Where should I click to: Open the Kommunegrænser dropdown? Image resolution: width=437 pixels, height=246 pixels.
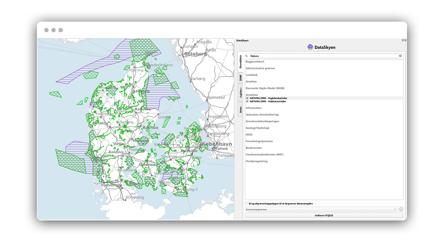[x=321, y=209]
